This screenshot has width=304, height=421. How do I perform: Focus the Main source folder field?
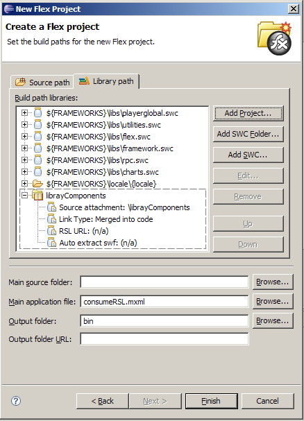tap(164, 282)
